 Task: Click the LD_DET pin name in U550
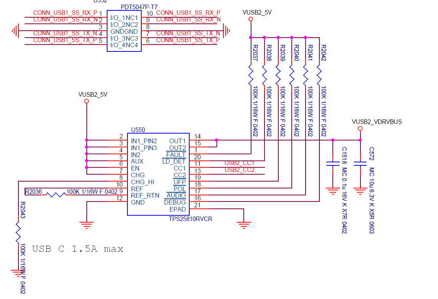click(x=174, y=161)
